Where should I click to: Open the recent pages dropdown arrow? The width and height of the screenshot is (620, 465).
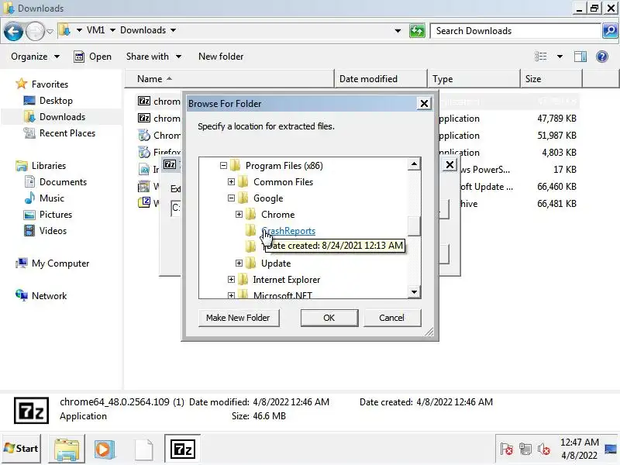pos(50,31)
